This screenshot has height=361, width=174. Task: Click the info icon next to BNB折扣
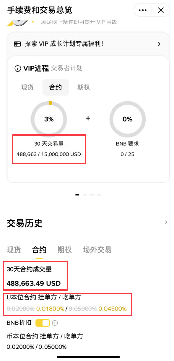click(x=55, y=323)
